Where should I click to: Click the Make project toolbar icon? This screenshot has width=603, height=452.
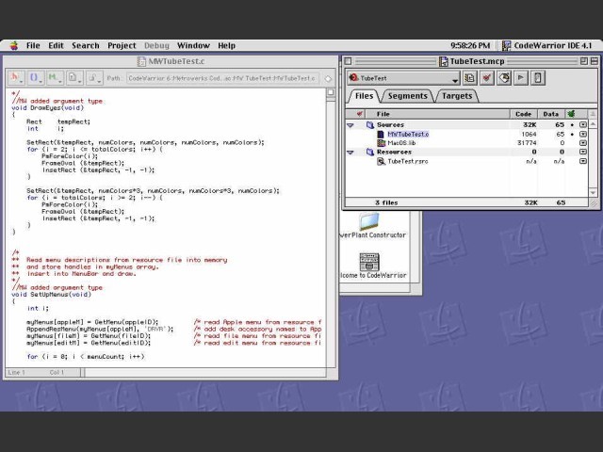tap(504, 78)
